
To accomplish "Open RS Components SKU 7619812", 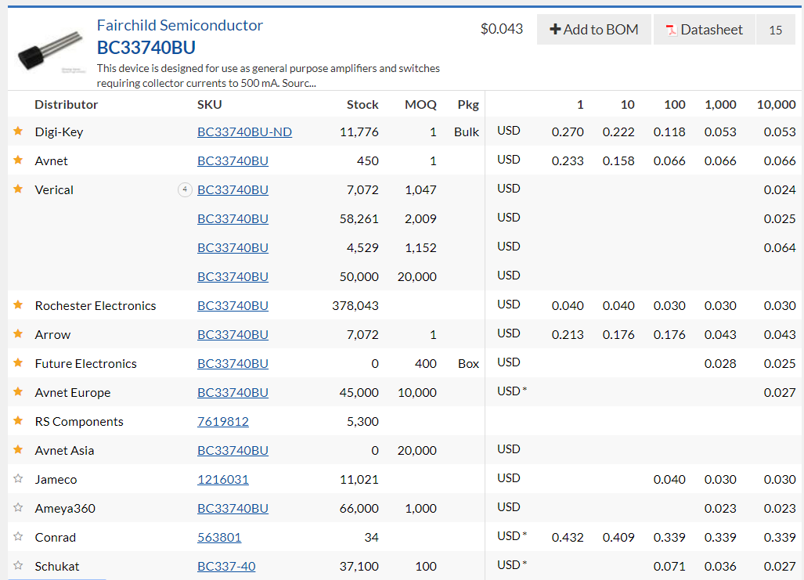I will click(x=223, y=422).
